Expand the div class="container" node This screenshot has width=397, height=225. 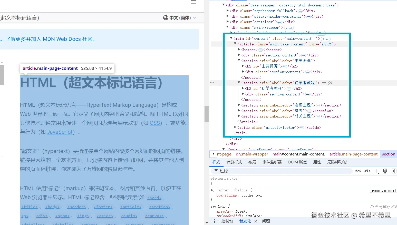228,22
